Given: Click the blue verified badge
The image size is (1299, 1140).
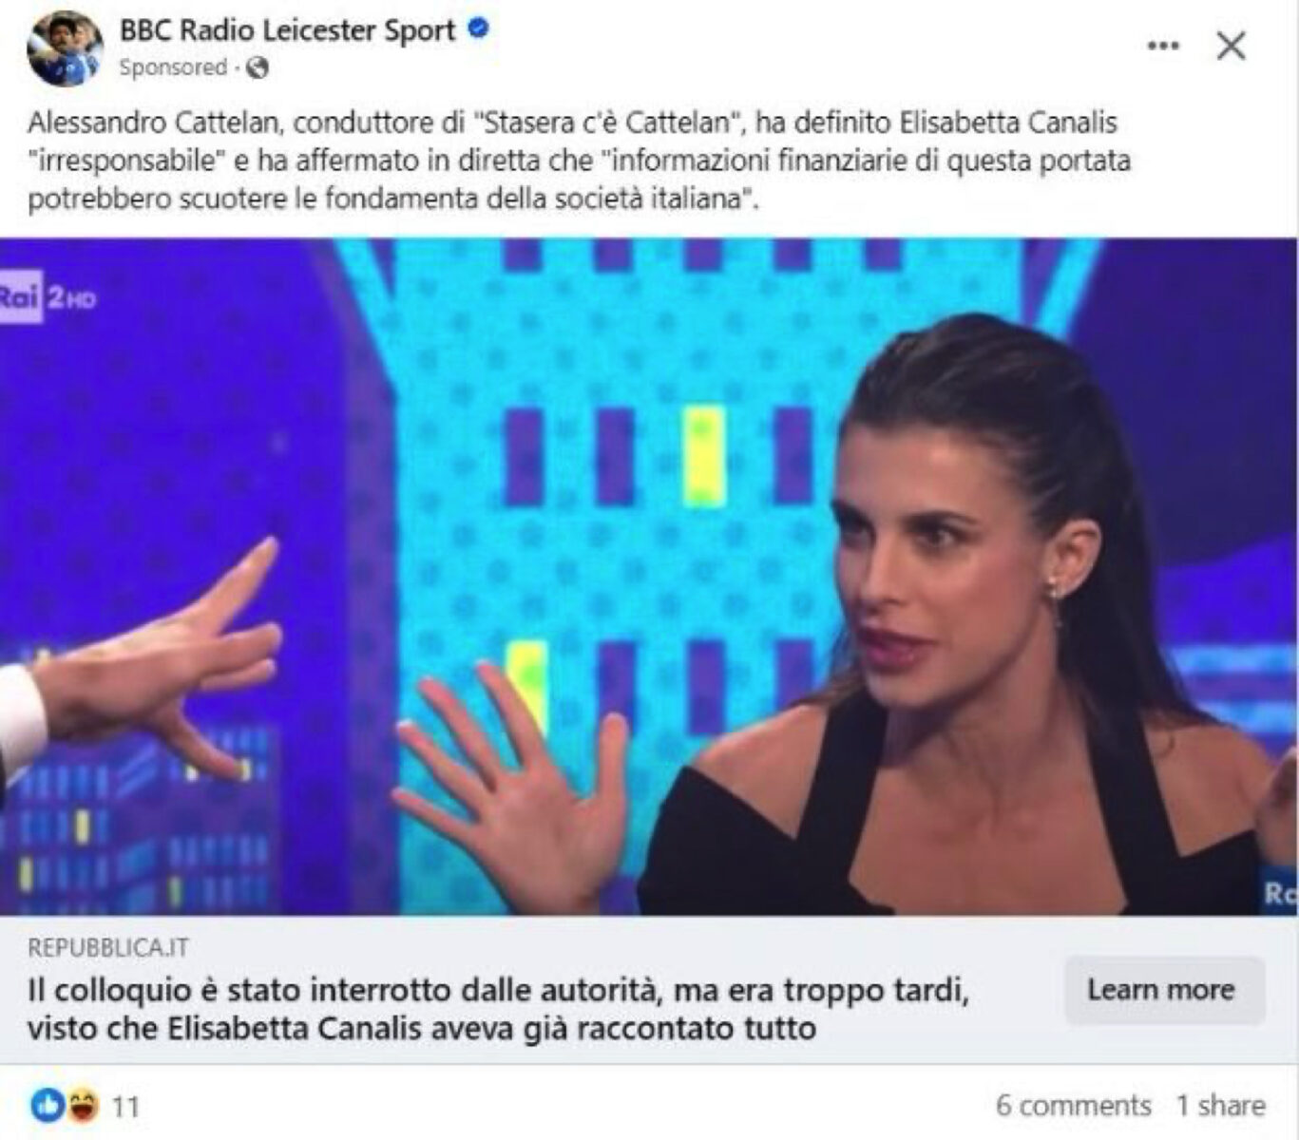Looking at the screenshot, I should [480, 29].
